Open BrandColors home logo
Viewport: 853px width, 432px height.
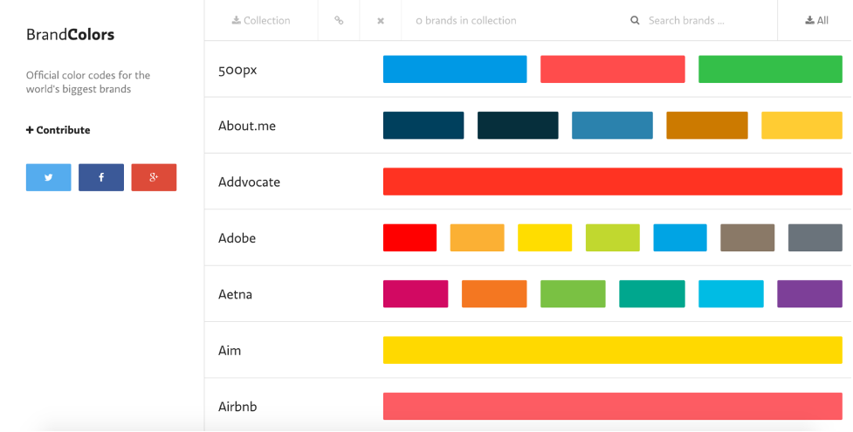(x=70, y=35)
